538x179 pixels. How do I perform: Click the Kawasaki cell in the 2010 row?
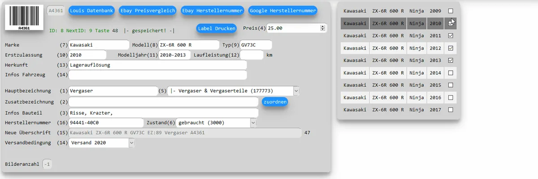click(355, 23)
